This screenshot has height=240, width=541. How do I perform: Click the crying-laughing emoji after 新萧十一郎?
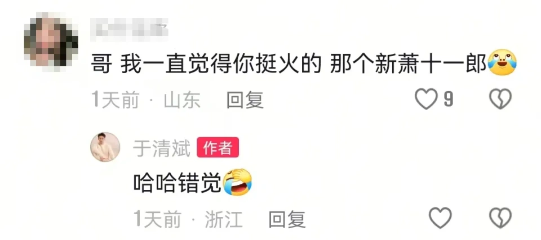click(502, 63)
